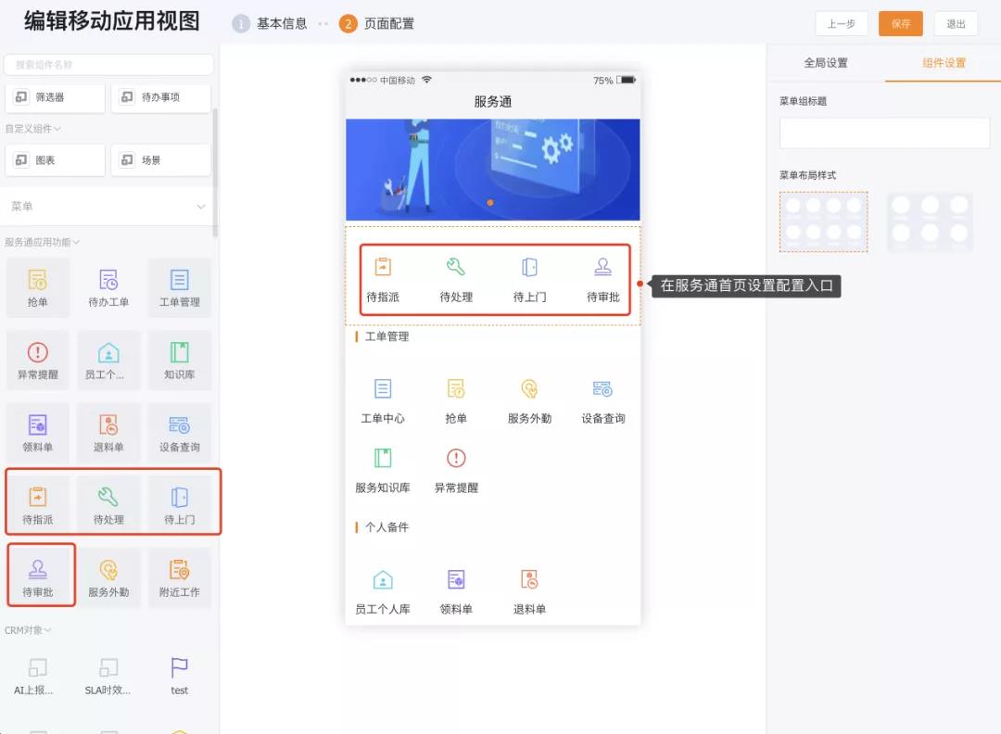Select the 待指派 component in left palette
The height and width of the screenshot is (734, 1001).
click(x=38, y=504)
